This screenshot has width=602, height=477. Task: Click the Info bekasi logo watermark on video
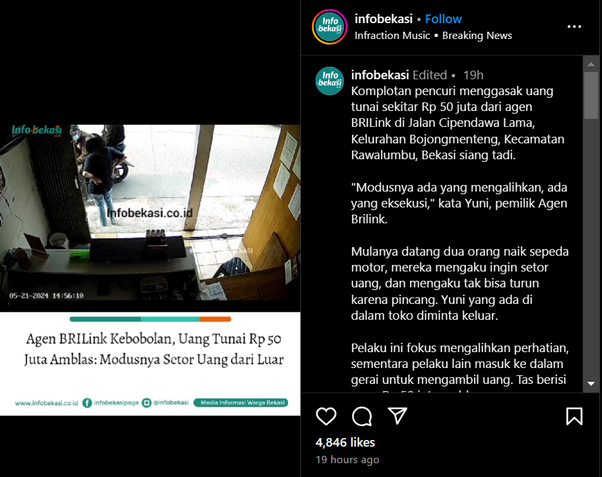pos(36,130)
